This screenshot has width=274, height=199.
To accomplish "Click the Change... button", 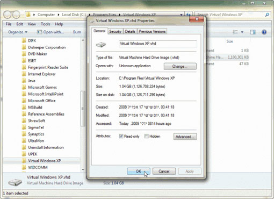I will [180, 66].
